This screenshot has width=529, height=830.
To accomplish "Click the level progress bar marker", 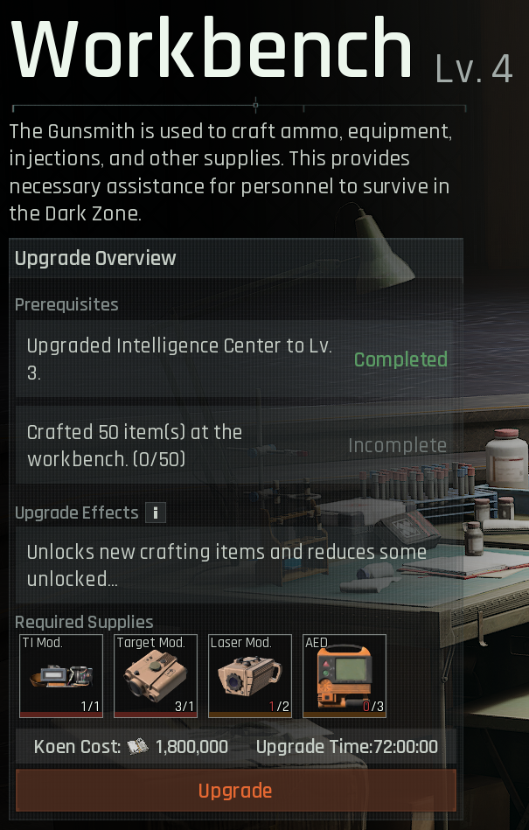I will pos(255,105).
